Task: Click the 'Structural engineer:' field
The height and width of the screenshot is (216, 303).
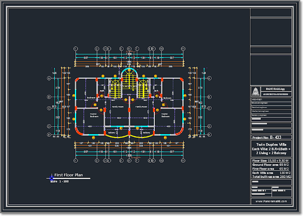Action: 271,103
